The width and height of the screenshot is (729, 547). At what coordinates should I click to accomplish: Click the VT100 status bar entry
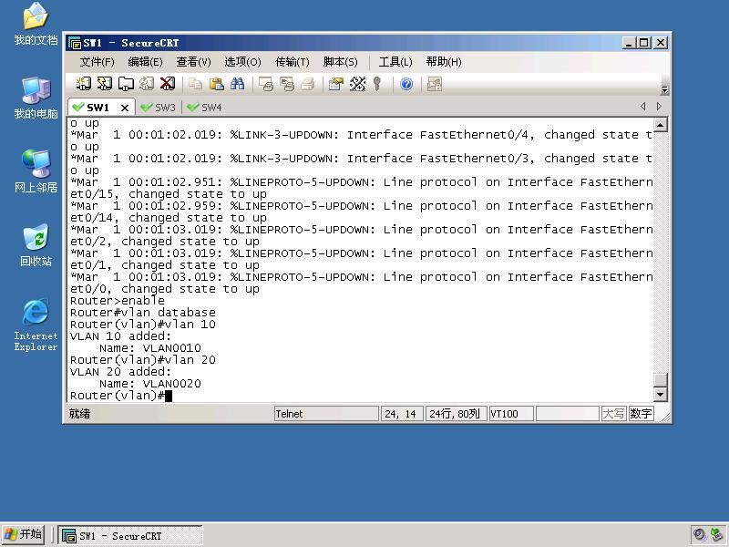click(x=510, y=414)
